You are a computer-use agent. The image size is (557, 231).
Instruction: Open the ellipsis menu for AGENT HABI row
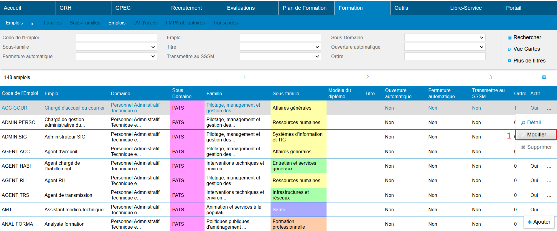point(549,166)
